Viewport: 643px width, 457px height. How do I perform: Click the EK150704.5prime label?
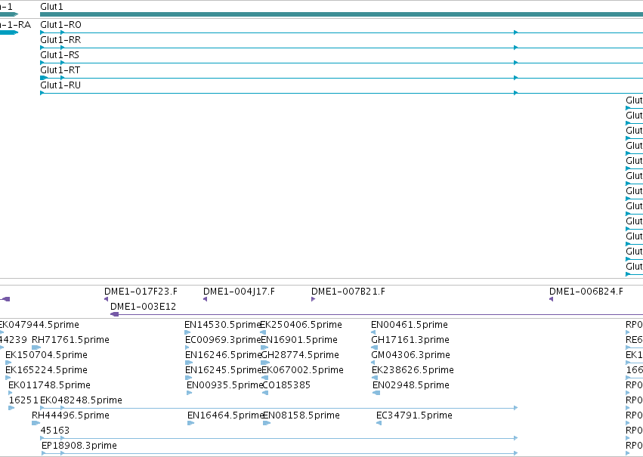pyautogui.click(x=46, y=355)
